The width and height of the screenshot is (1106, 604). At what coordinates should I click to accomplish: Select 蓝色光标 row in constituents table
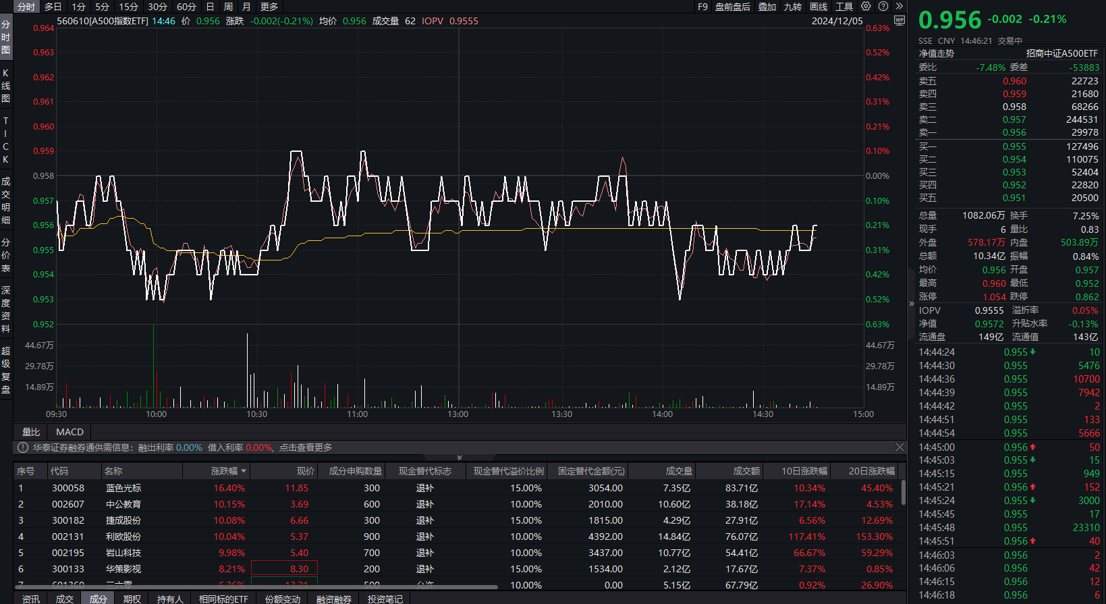point(123,488)
